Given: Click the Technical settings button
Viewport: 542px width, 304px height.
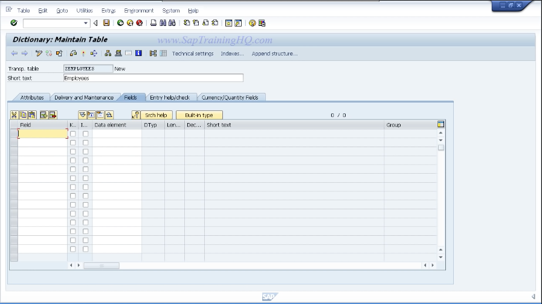Looking at the screenshot, I should 193,54.
